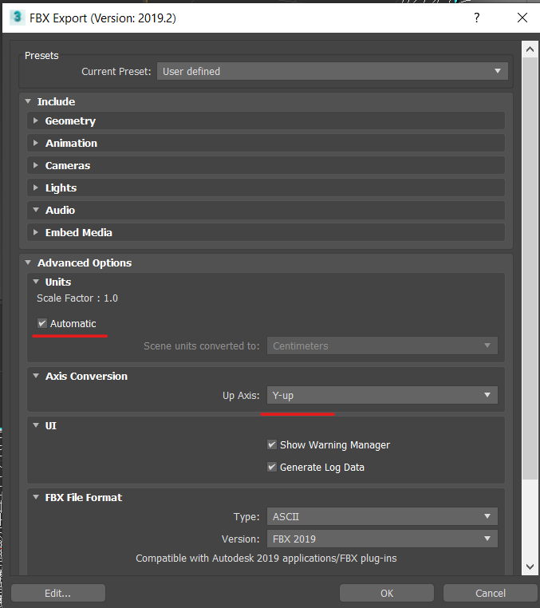Open the Up Axis dropdown
Screen dimensions: 540x608
tap(382, 396)
